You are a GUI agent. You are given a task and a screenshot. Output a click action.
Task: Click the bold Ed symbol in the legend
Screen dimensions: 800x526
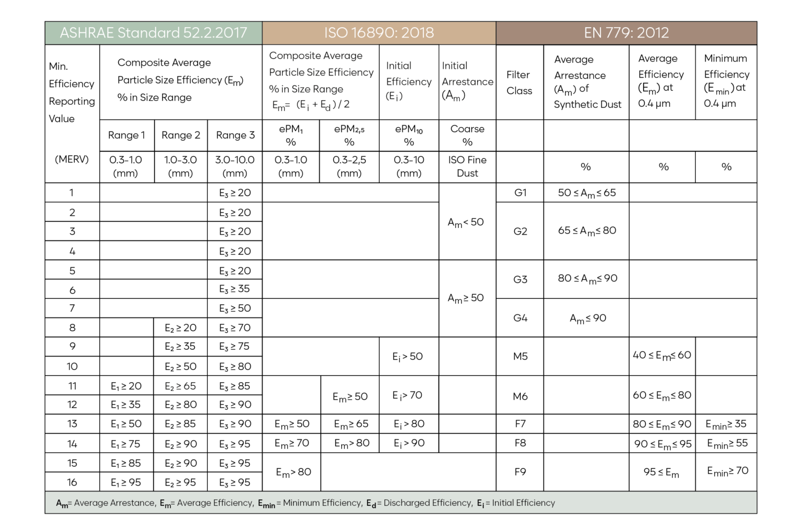(x=371, y=504)
